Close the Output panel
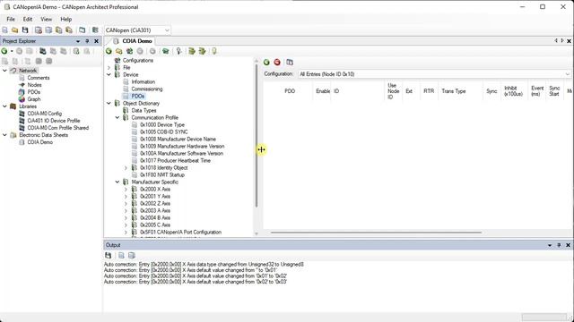Viewport: 574px width, 322px height. coord(568,245)
